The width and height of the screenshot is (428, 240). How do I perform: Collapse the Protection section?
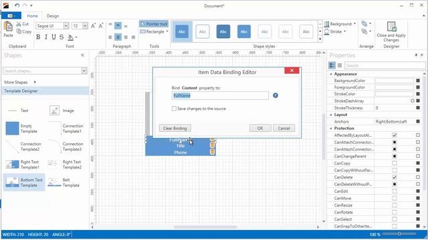coord(331,128)
